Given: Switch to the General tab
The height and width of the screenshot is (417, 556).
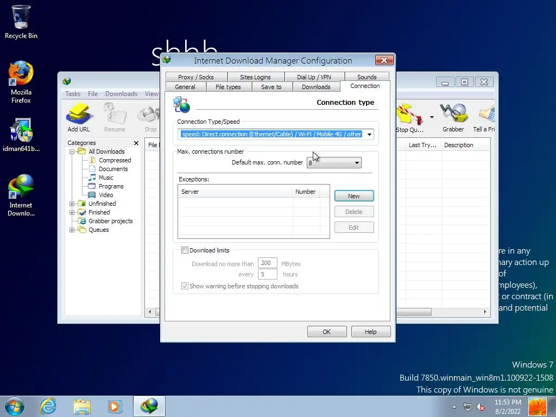Looking at the screenshot, I should click(185, 87).
